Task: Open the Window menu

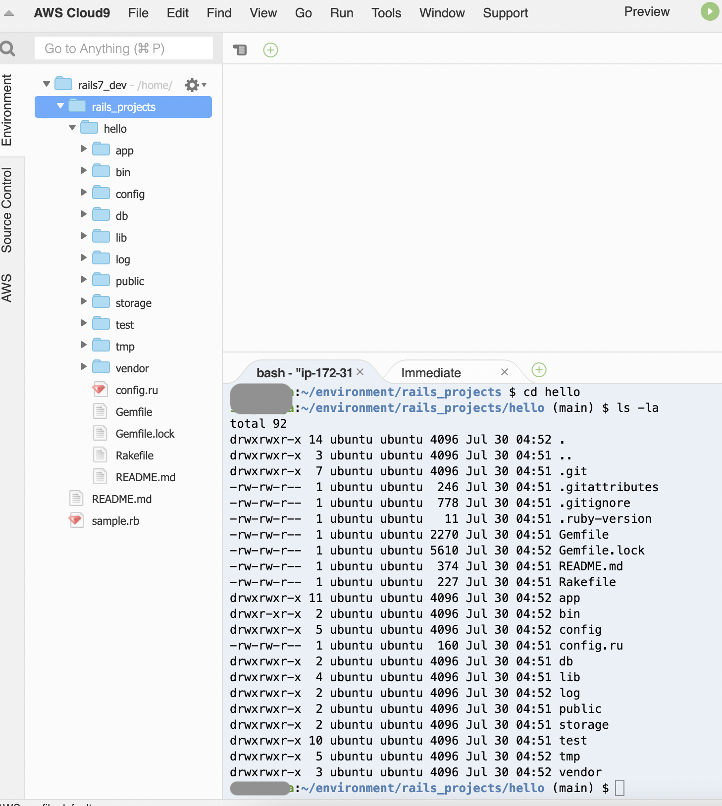Action: (x=442, y=13)
